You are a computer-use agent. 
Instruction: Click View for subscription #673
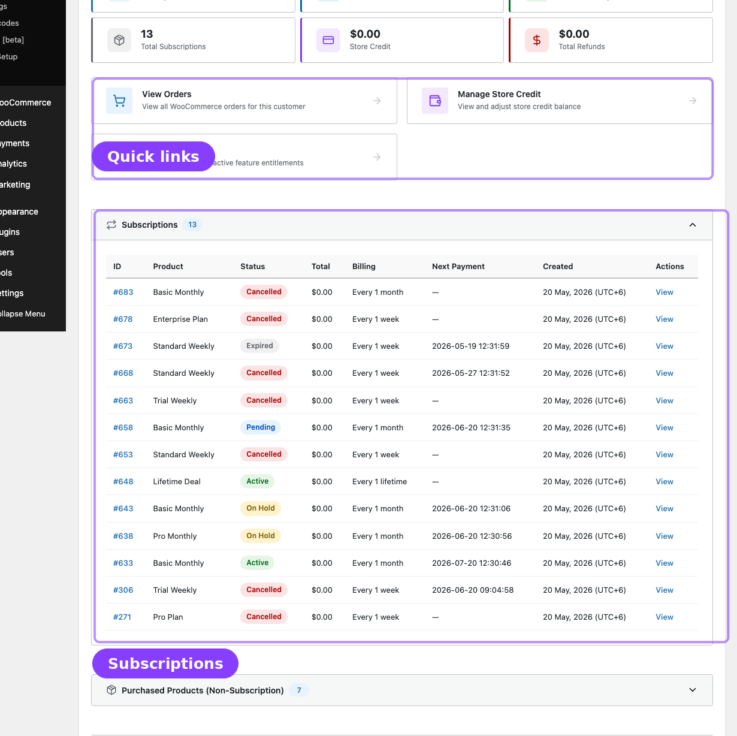[664, 346]
